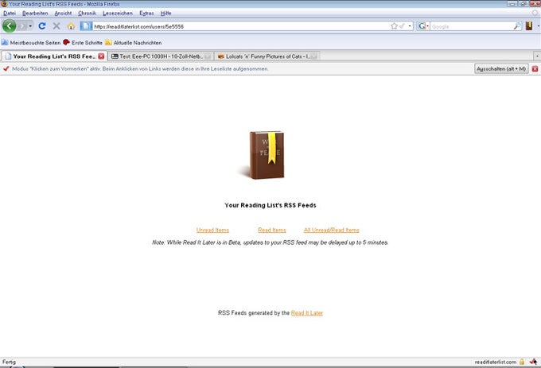541x368 pixels.
Task: Open the list all tabs dropdown
Action: 537,56
